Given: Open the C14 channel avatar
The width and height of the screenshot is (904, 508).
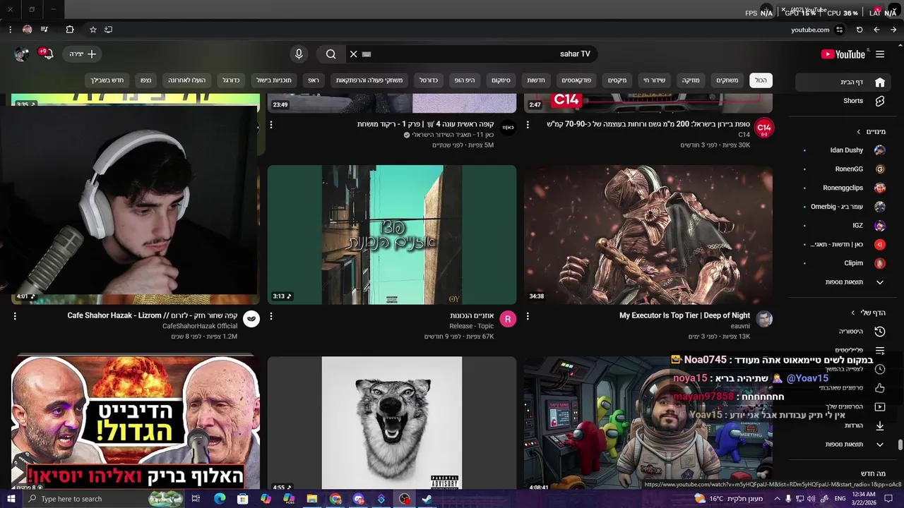Looking at the screenshot, I should click(x=764, y=128).
